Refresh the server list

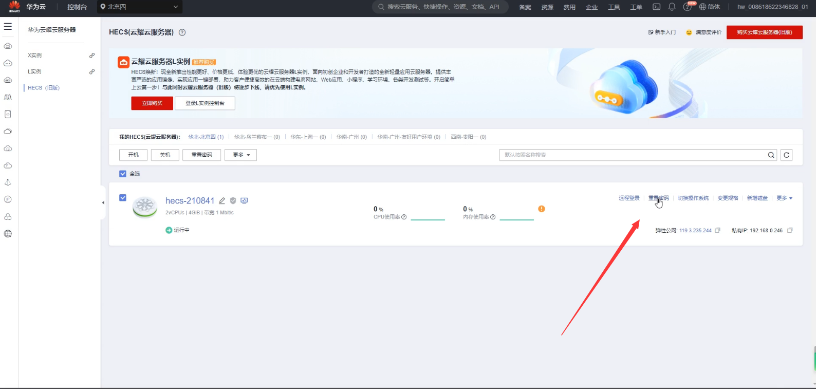pos(786,155)
